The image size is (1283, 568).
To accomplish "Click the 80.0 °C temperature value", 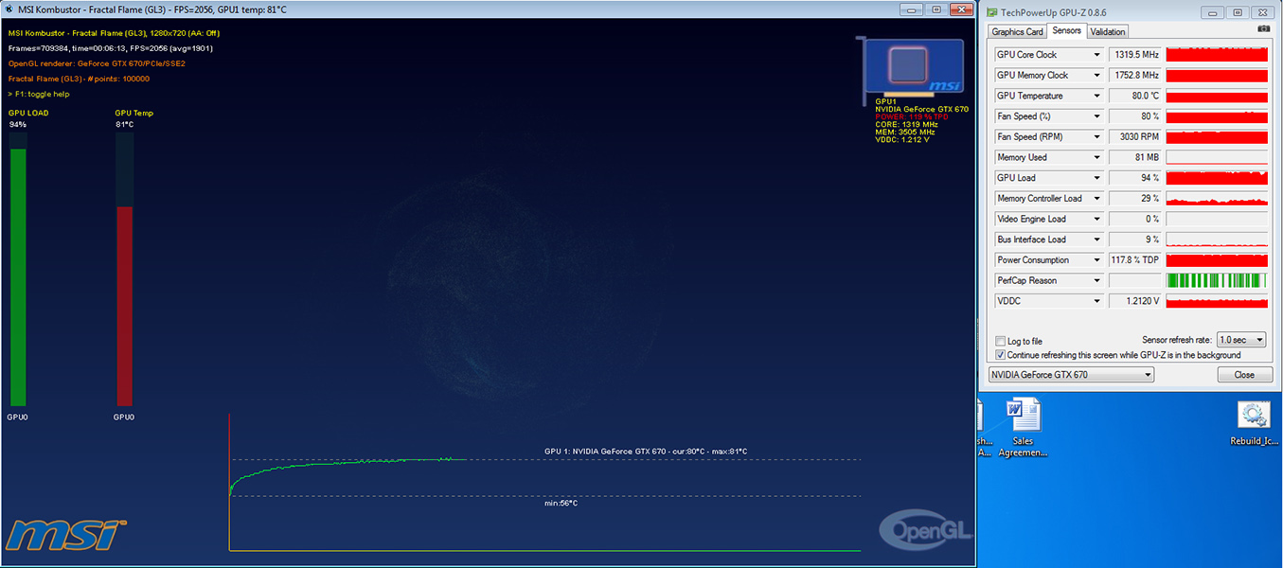I will coord(1135,96).
